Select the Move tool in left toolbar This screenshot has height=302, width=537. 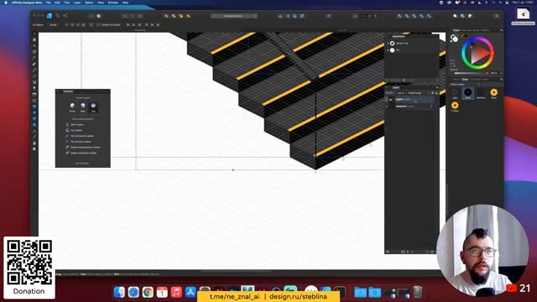(34, 34)
